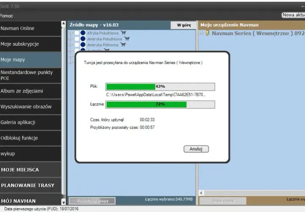Click the cart icon next to Ameryka Południowa
This screenshot has width=305, height=212.
(127, 39)
